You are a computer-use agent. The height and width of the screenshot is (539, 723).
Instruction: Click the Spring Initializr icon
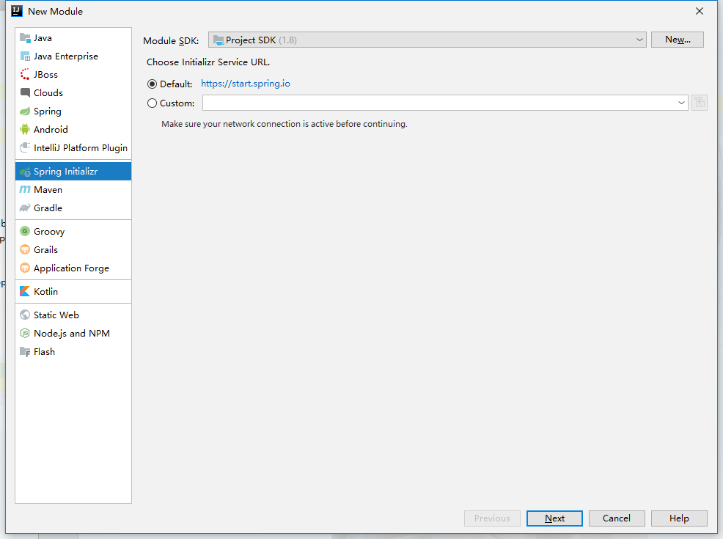pyautogui.click(x=25, y=172)
